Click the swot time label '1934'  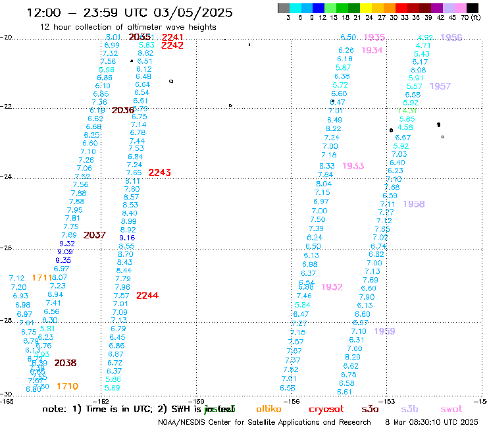tap(372, 50)
